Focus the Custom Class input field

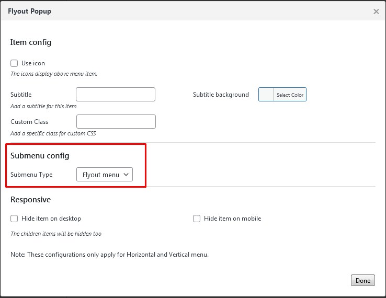116,122
